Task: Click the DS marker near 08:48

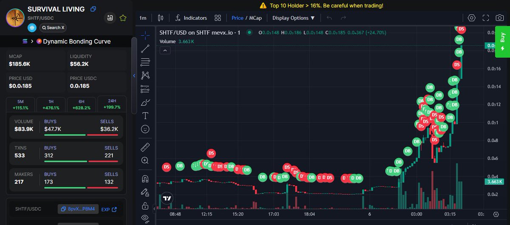Action: 167,167
